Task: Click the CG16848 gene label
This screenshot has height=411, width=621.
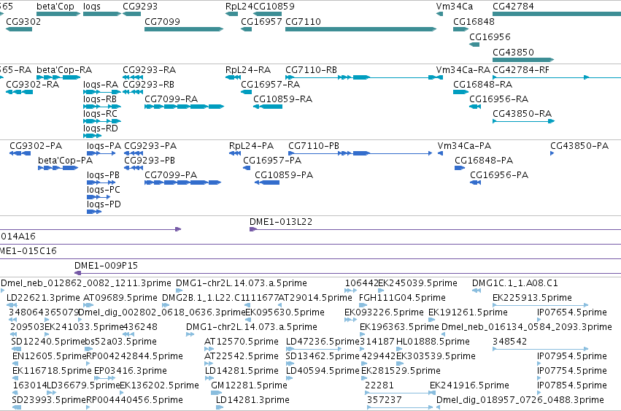Action: pyautogui.click(x=474, y=21)
